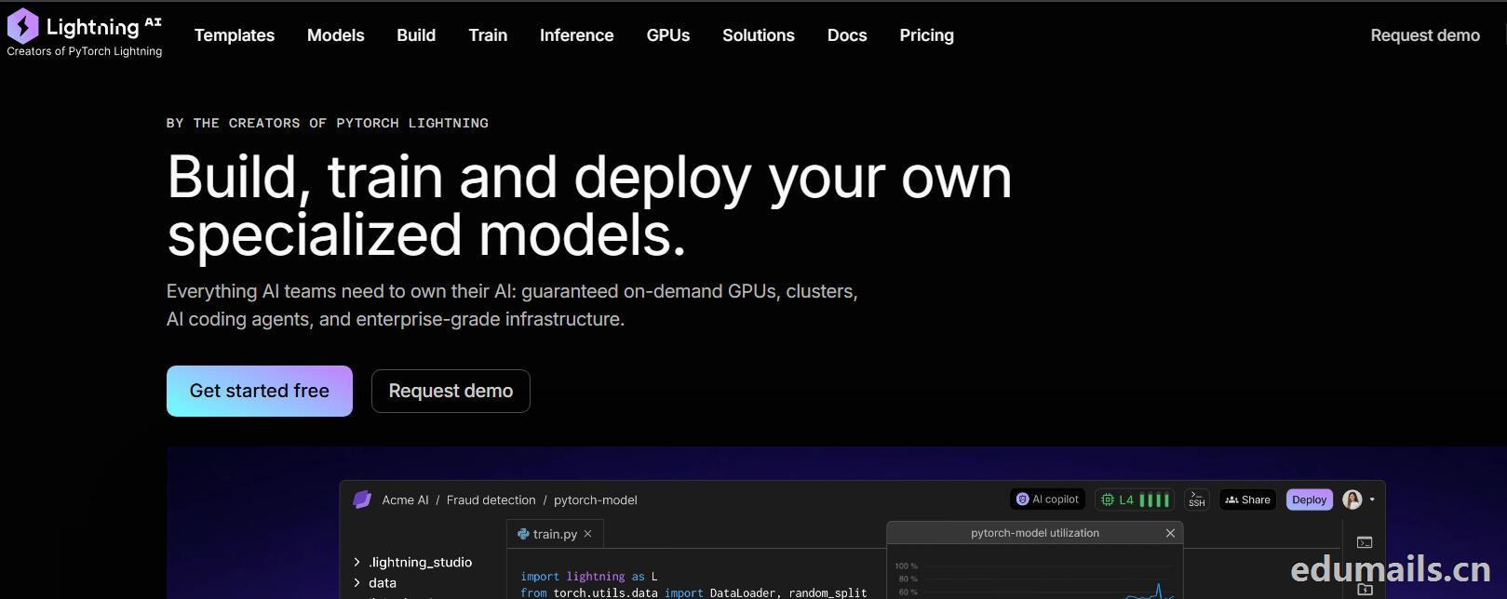Open the Templates menu
The image size is (1507, 599).
[x=235, y=35]
